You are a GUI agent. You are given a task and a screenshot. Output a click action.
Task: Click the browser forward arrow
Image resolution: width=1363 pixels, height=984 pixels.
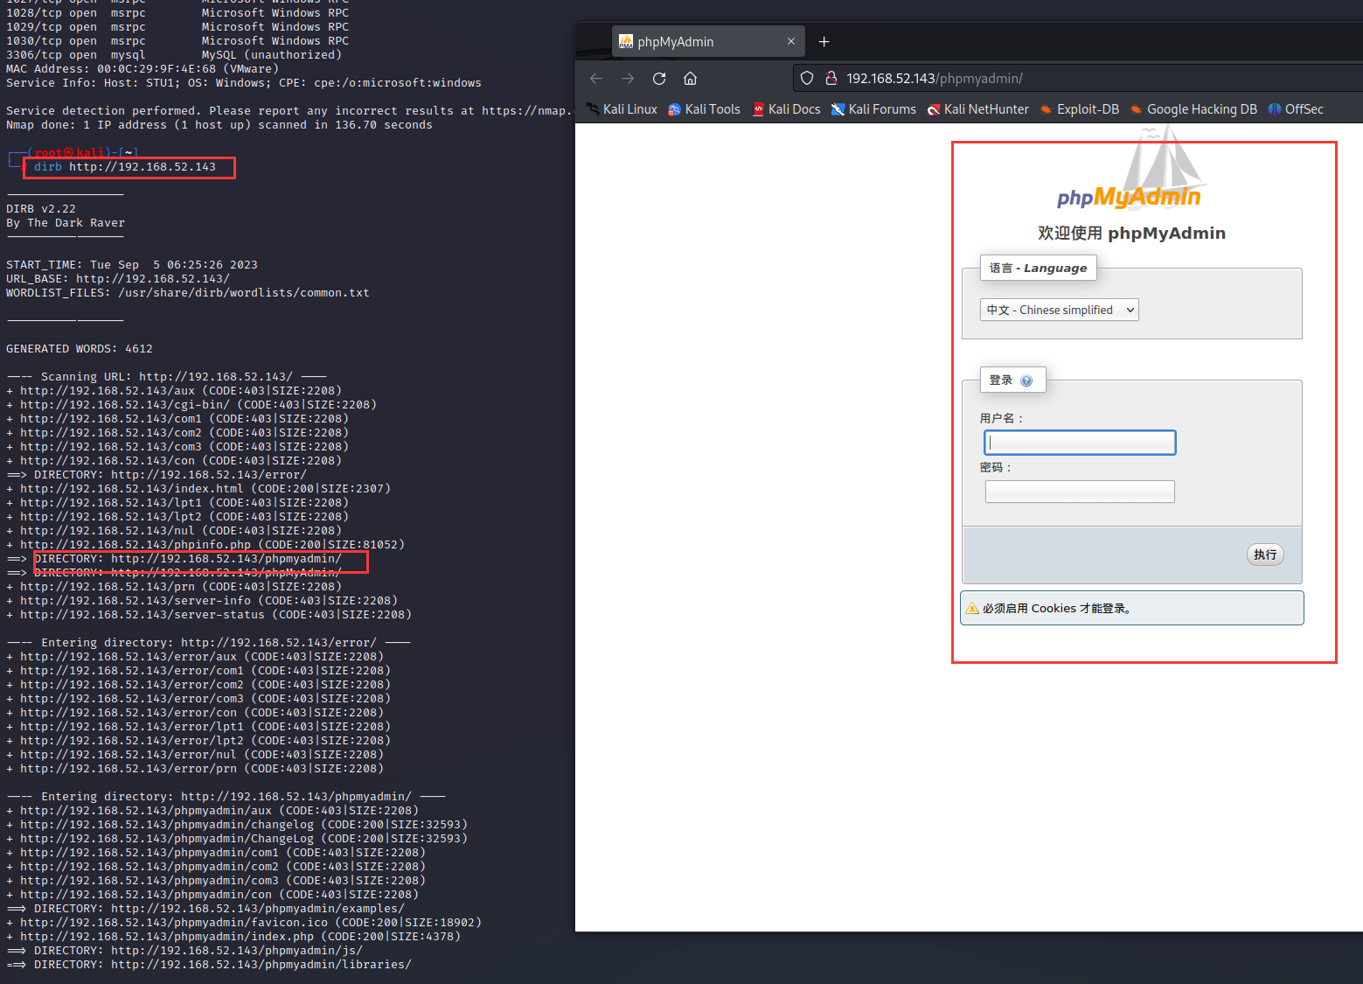click(628, 79)
